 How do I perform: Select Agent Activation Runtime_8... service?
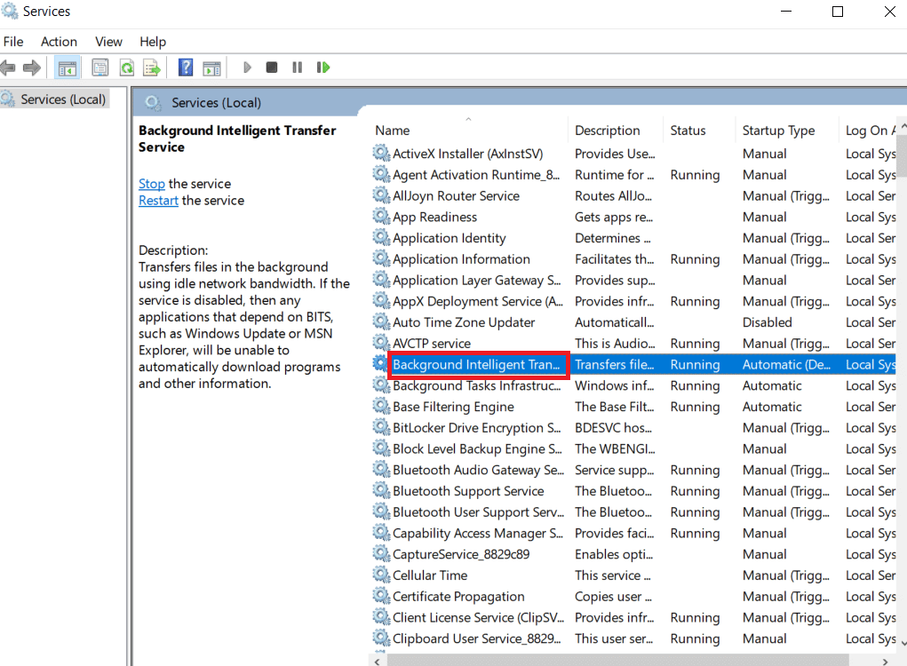476,175
